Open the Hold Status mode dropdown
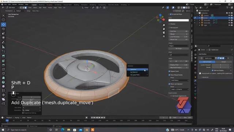Image resolution: width=234 pixels, height=132 pixels. coord(180,80)
